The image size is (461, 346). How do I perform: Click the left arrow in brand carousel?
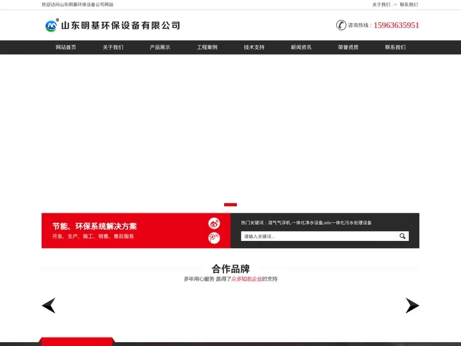tap(49, 306)
